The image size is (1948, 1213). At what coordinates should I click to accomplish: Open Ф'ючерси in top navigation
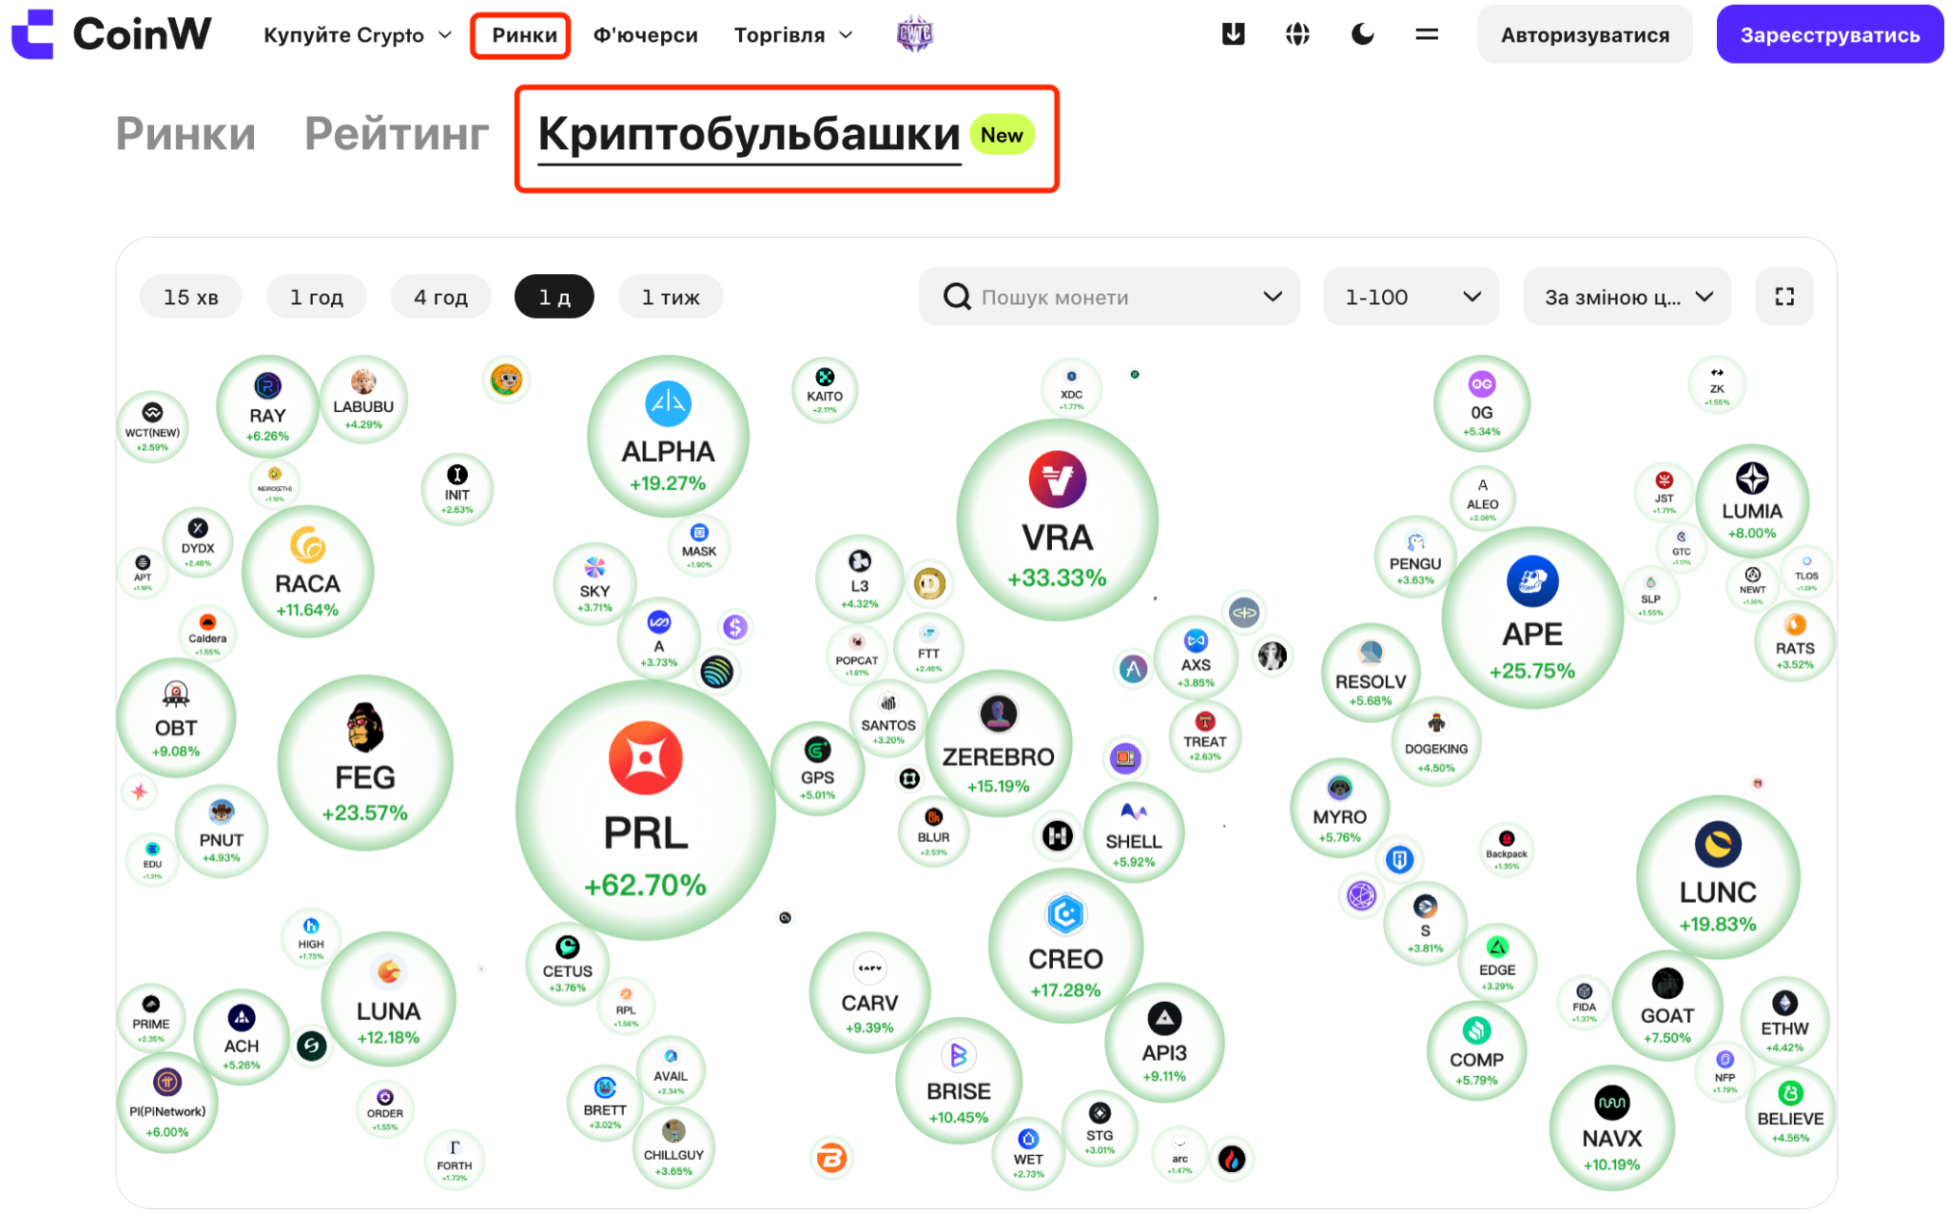pos(645,35)
